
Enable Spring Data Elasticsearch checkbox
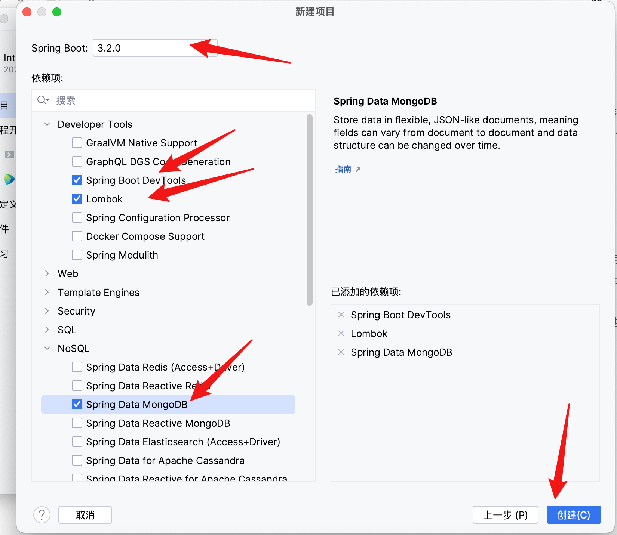coord(77,442)
